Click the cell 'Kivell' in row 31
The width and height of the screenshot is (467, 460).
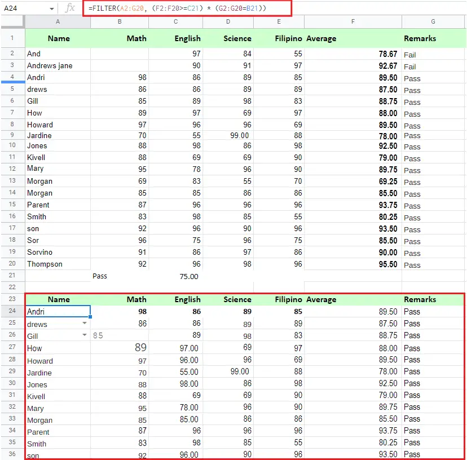[58, 396]
